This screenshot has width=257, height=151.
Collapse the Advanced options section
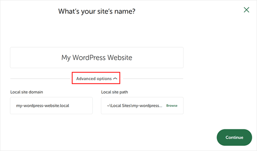[96, 78]
